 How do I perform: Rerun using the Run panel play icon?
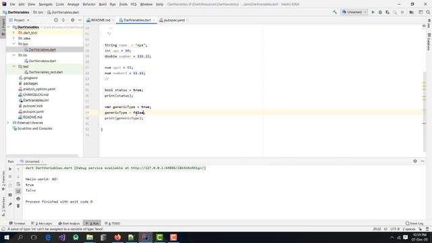coord(10,169)
